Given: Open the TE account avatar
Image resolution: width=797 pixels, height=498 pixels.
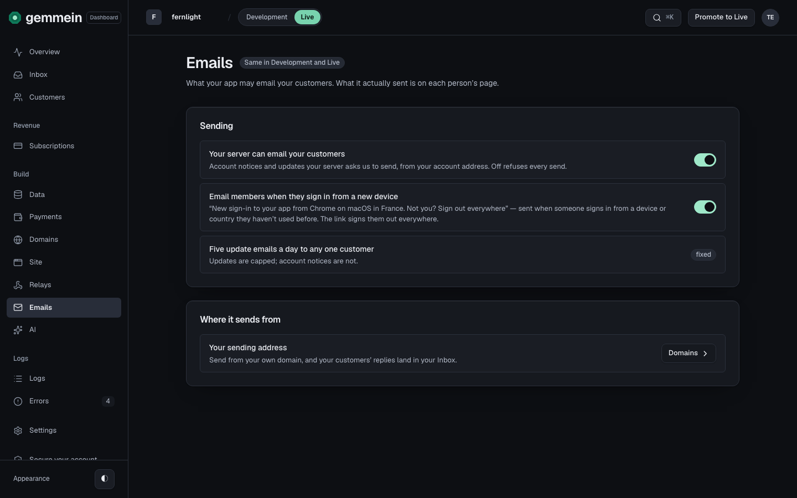Looking at the screenshot, I should coord(770,18).
